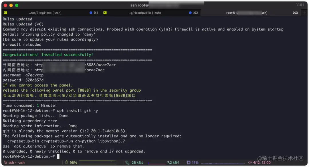
Task: Switch to the ..nts/Blog/Hexo (-zsh) tab
Action: [45, 13]
